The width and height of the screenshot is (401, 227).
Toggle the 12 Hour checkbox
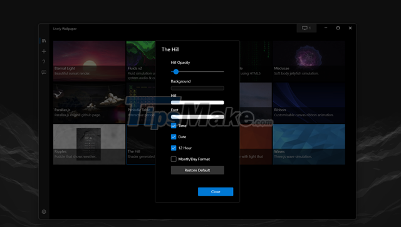click(x=174, y=148)
